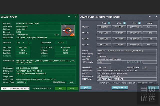Click the Chipset field in Benchmark window
Image resolution: width=160 pixels, height=106 pixels.
click(x=127, y=73)
